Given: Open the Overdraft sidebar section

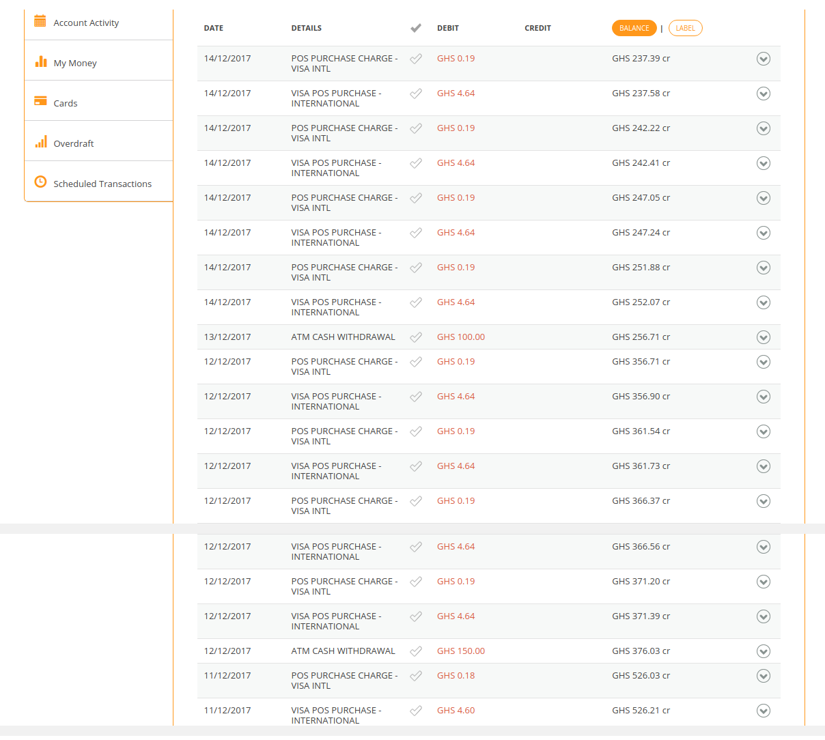Looking at the screenshot, I should (74, 143).
